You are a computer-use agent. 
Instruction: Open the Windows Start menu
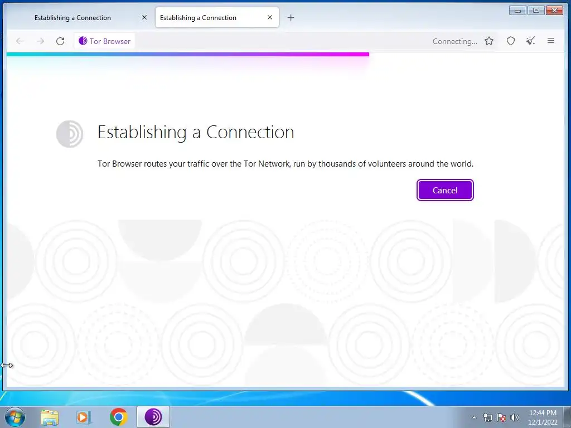click(15, 417)
